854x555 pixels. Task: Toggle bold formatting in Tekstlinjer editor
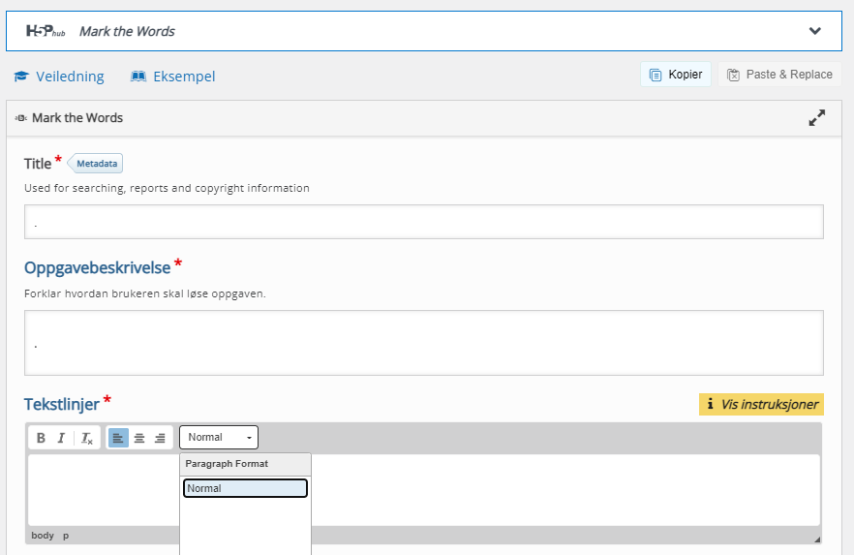coord(41,438)
